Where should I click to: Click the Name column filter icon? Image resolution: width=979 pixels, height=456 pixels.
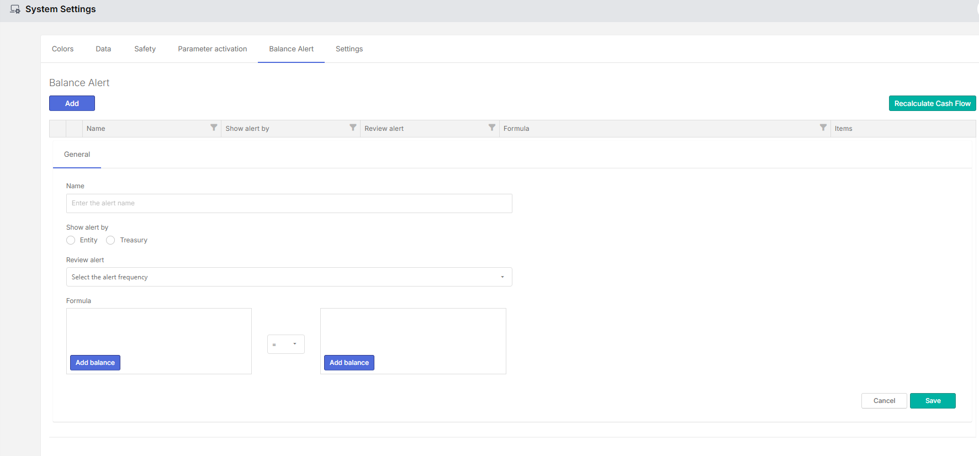(x=214, y=128)
